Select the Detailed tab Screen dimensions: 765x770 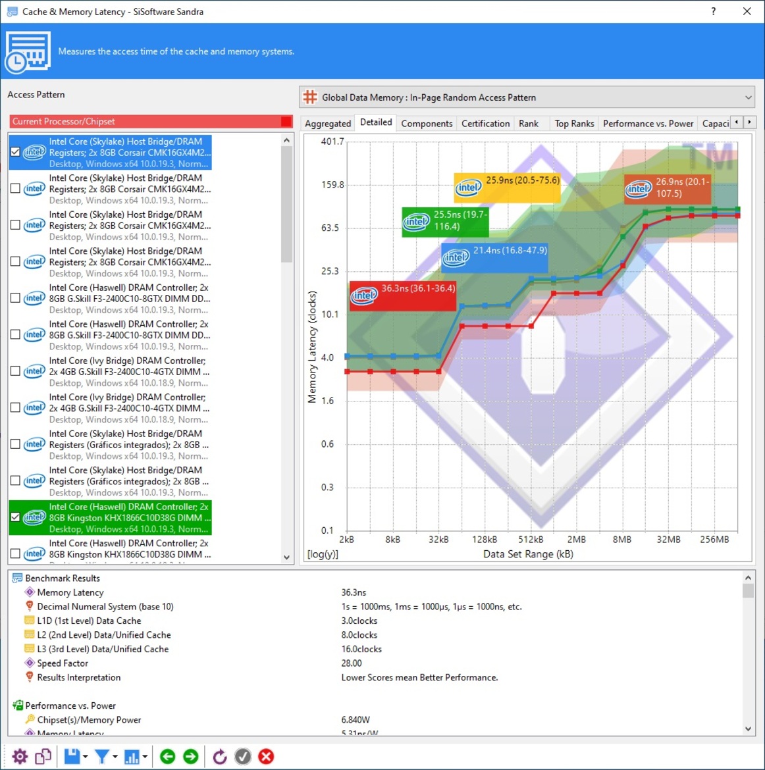click(376, 122)
